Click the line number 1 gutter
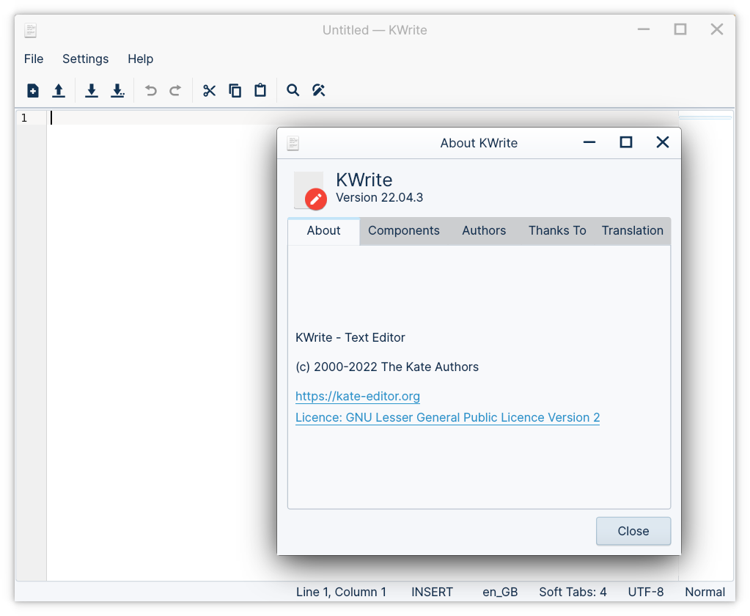Image resolution: width=750 pixels, height=616 pixels. tap(24, 117)
